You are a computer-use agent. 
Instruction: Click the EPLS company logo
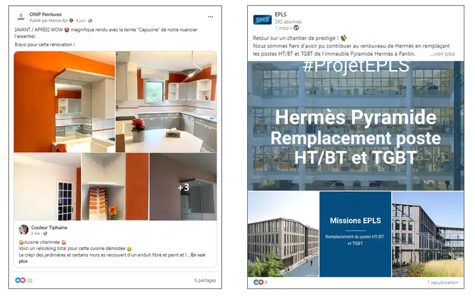pos(262,20)
